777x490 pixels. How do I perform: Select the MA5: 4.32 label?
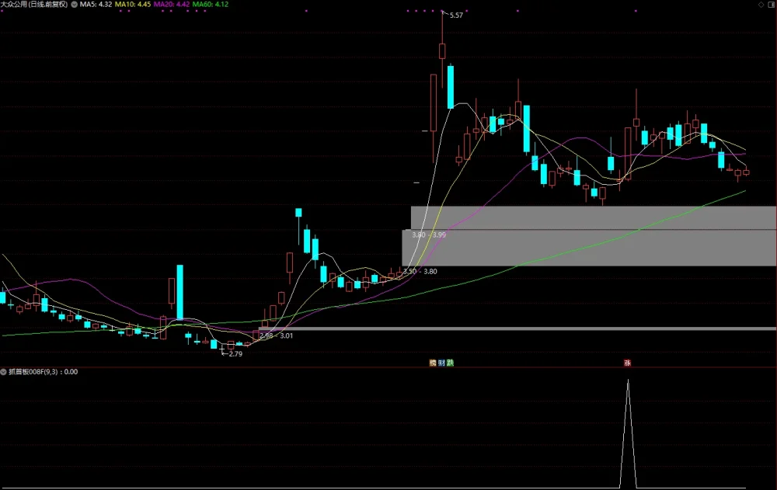pyautogui.click(x=96, y=5)
